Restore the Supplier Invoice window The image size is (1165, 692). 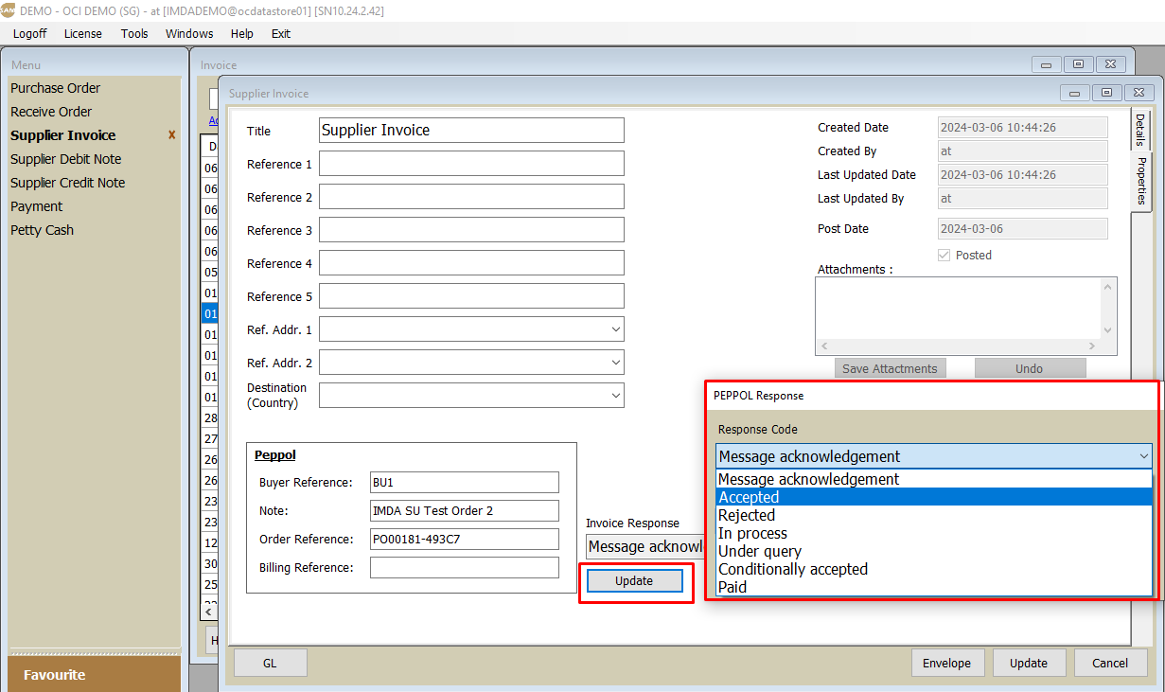[x=1105, y=93]
